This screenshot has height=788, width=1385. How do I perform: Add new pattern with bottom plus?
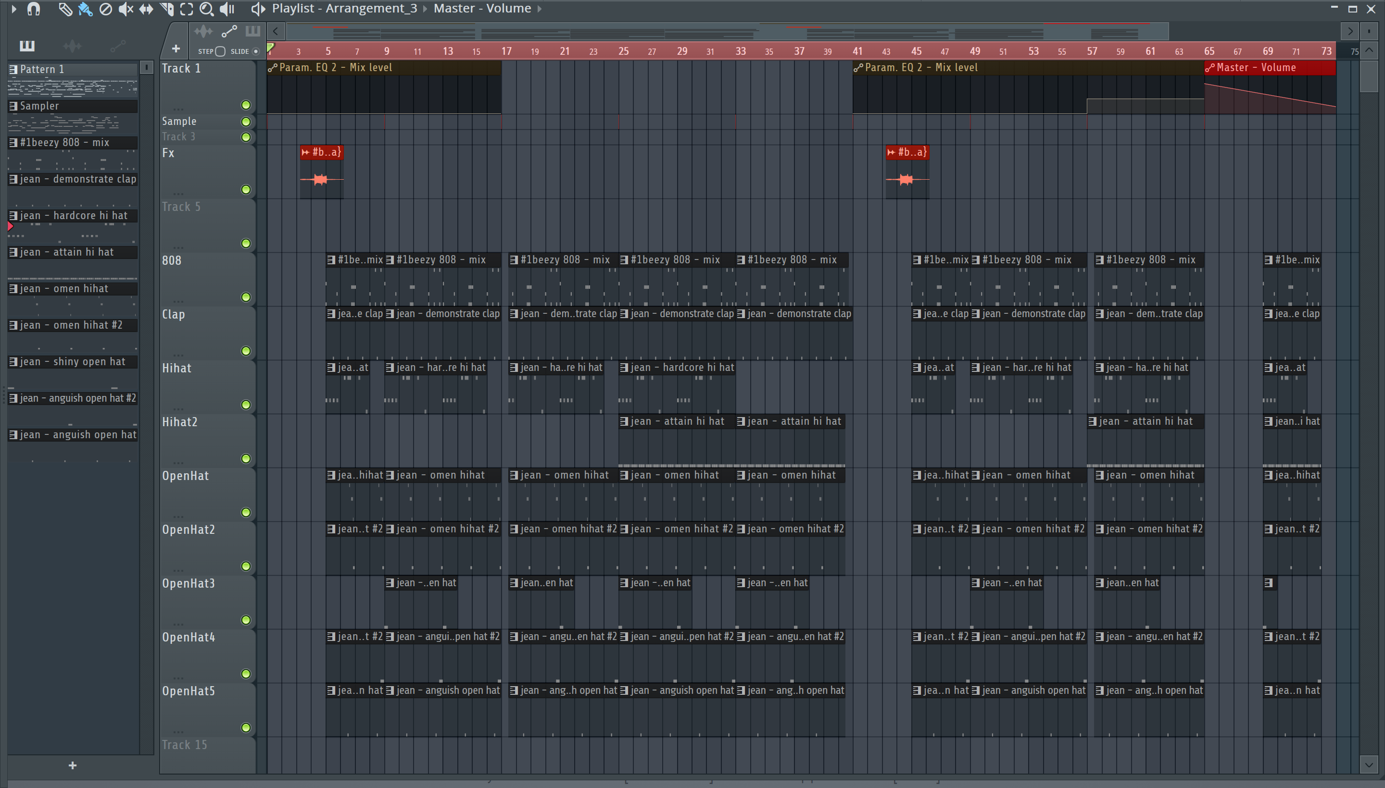coord(73,765)
